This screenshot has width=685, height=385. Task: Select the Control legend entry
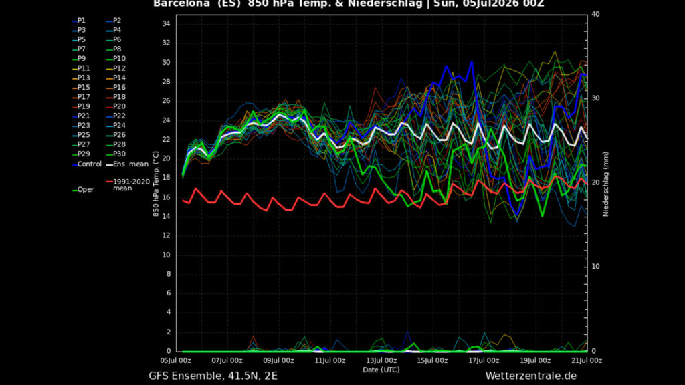point(87,164)
